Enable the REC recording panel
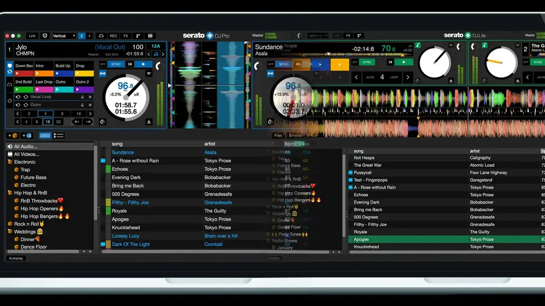The image size is (545, 306). pos(114,36)
